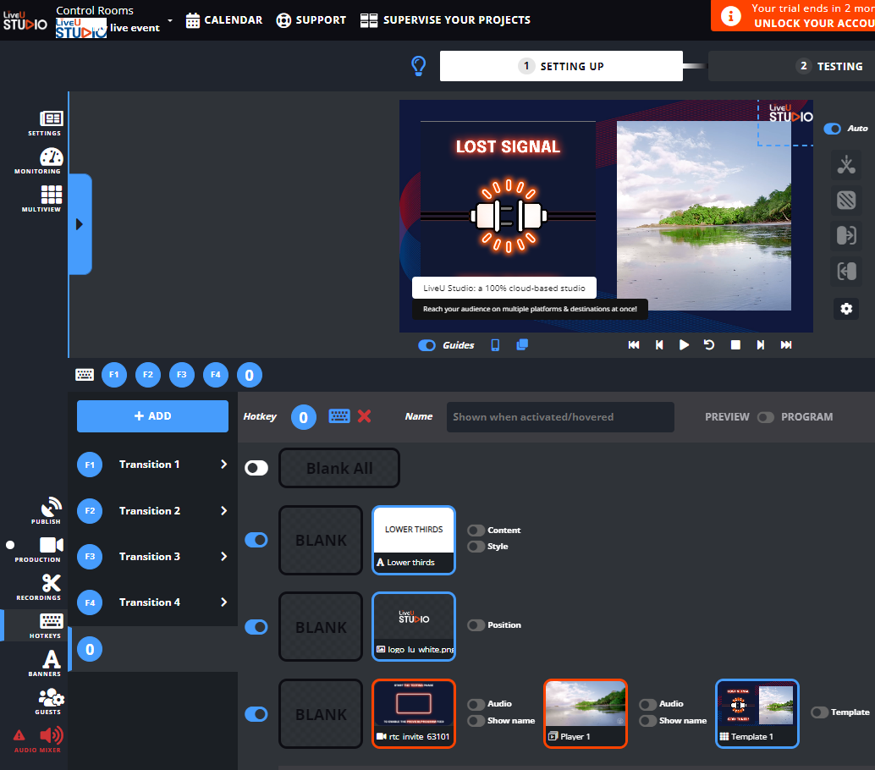The image size is (875, 770).
Task: Click the lightbulb tips icon
Action: [419, 66]
